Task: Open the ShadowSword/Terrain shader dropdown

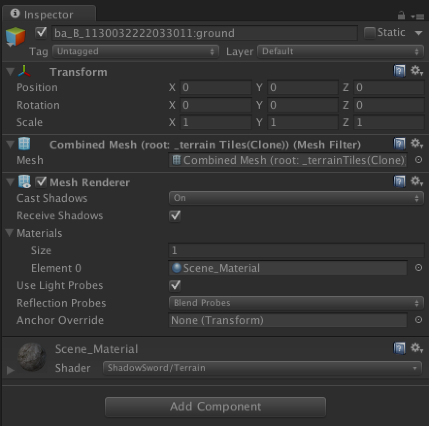Action: click(x=262, y=368)
